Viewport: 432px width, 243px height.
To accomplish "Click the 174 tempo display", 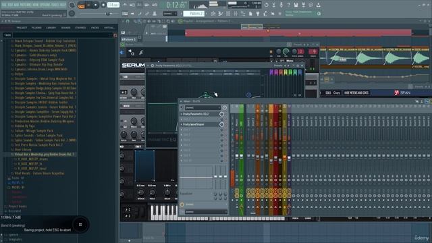I will (113, 5).
